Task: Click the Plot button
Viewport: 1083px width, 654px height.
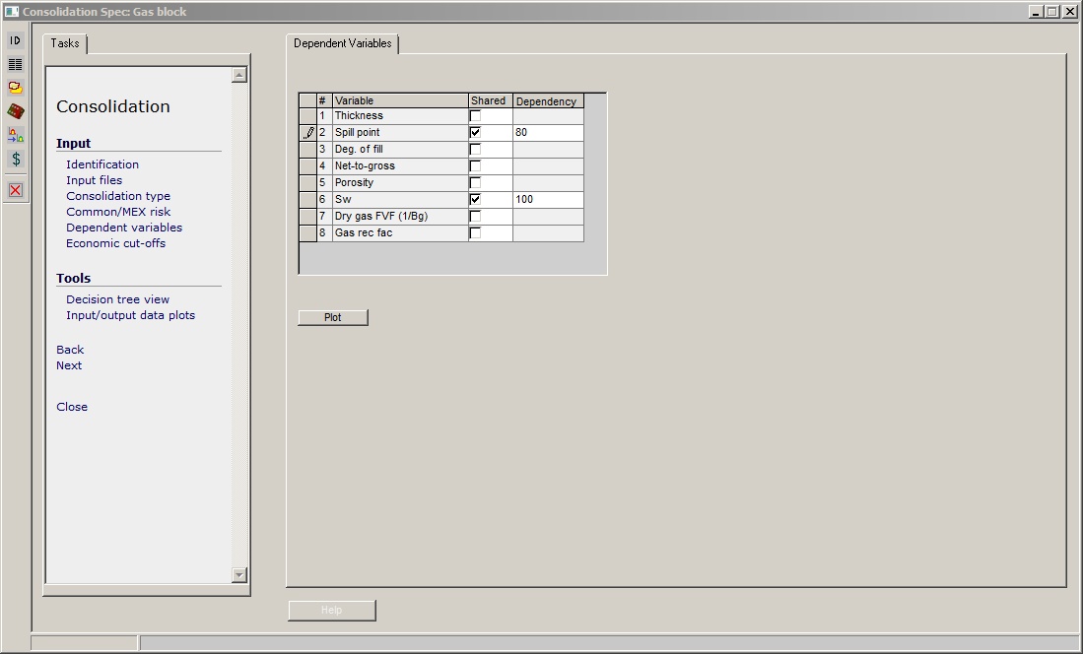Action: (x=332, y=316)
